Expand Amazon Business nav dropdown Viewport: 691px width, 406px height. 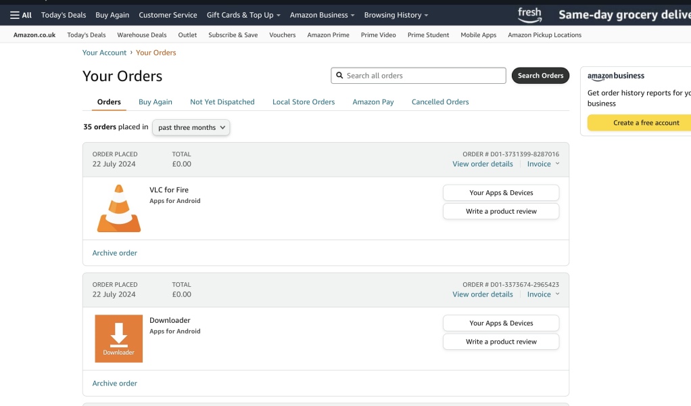(322, 15)
